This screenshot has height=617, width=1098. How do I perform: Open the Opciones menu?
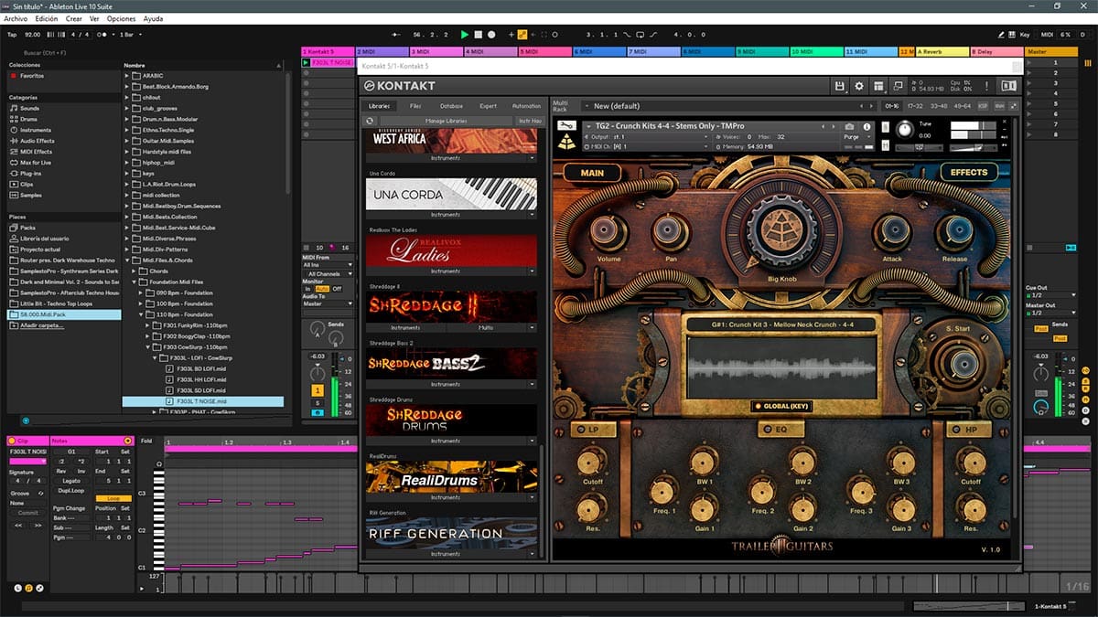(122, 18)
